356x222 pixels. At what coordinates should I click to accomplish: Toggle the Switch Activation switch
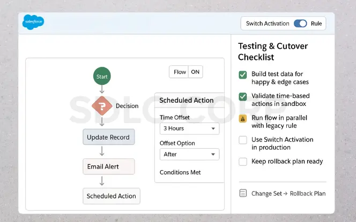coord(300,24)
